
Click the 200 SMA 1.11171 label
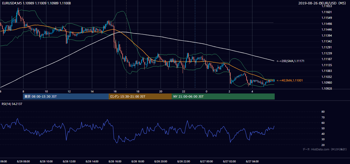291,61
